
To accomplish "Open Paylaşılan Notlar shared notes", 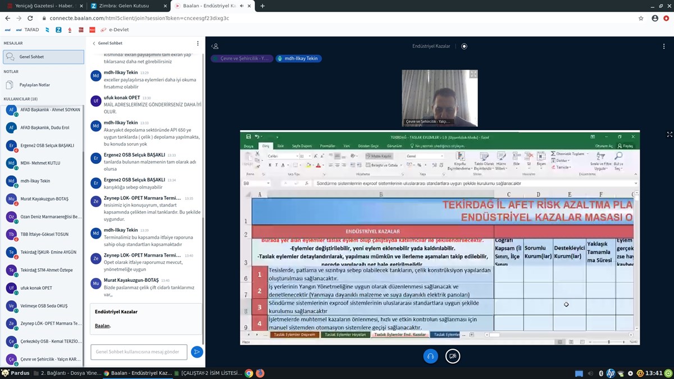I will click(42, 85).
